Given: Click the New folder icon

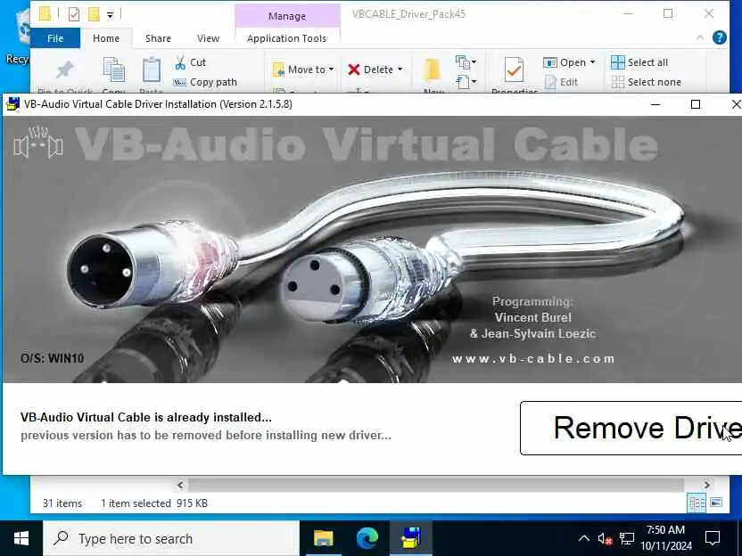Looking at the screenshot, I should [433, 70].
